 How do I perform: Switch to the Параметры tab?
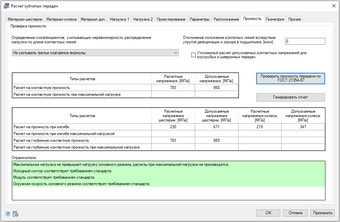(x=200, y=19)
